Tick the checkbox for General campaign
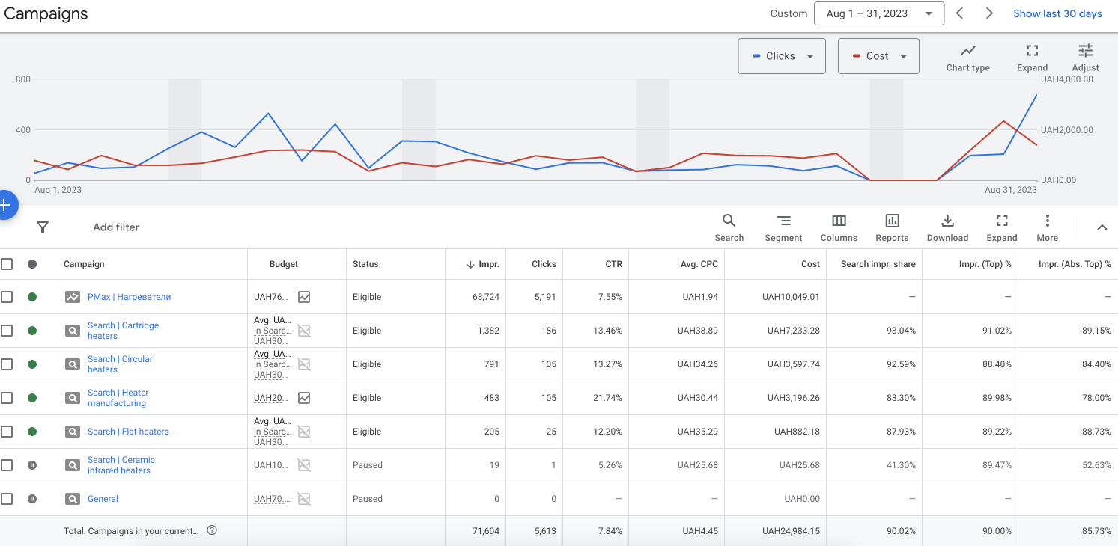Image resolution: width=1118 pixels, height=546 pixels. pyautogui.click(x=7, y=499)
